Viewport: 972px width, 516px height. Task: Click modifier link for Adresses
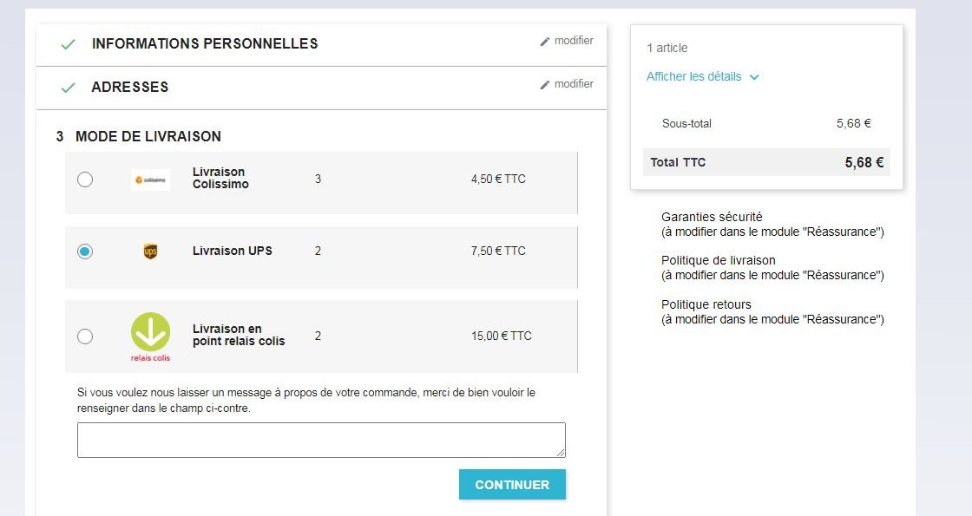(x=574, y=83)
